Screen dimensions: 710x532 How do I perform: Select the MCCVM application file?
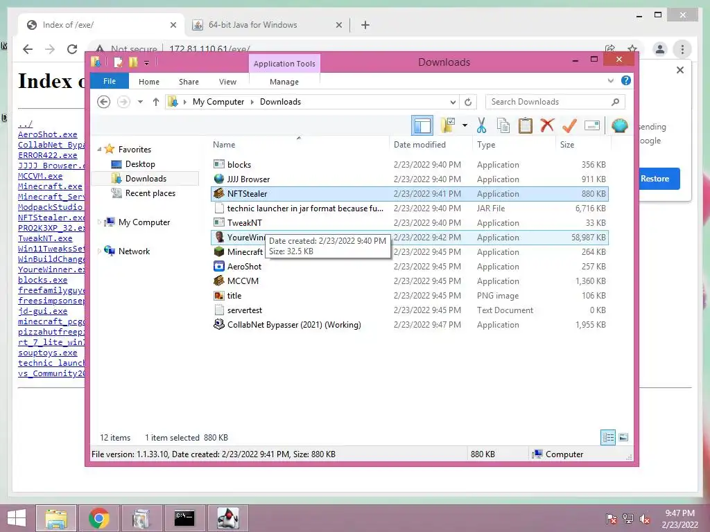(x=409, y=281)
